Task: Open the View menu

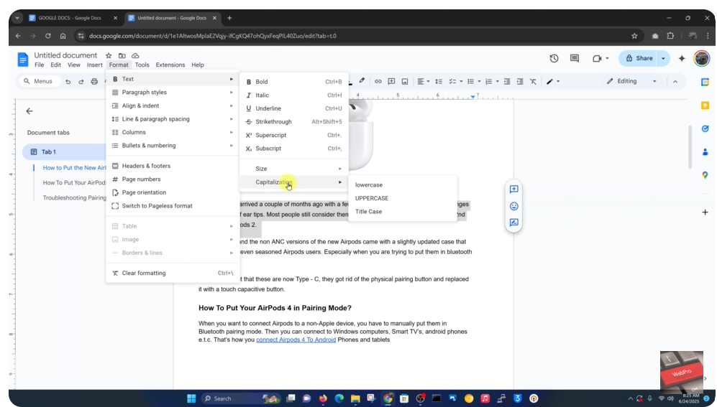Action: (73, 65)
